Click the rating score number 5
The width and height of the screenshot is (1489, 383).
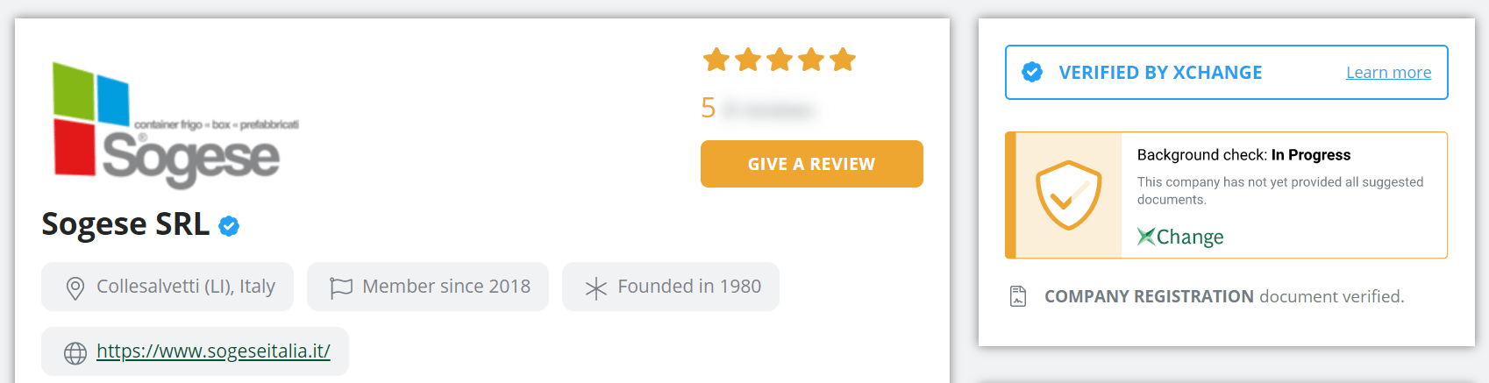[709, 108]
